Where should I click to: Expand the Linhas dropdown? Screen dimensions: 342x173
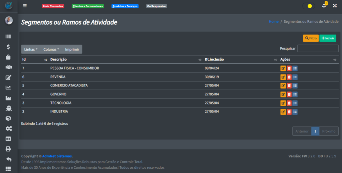pos(31,49)
